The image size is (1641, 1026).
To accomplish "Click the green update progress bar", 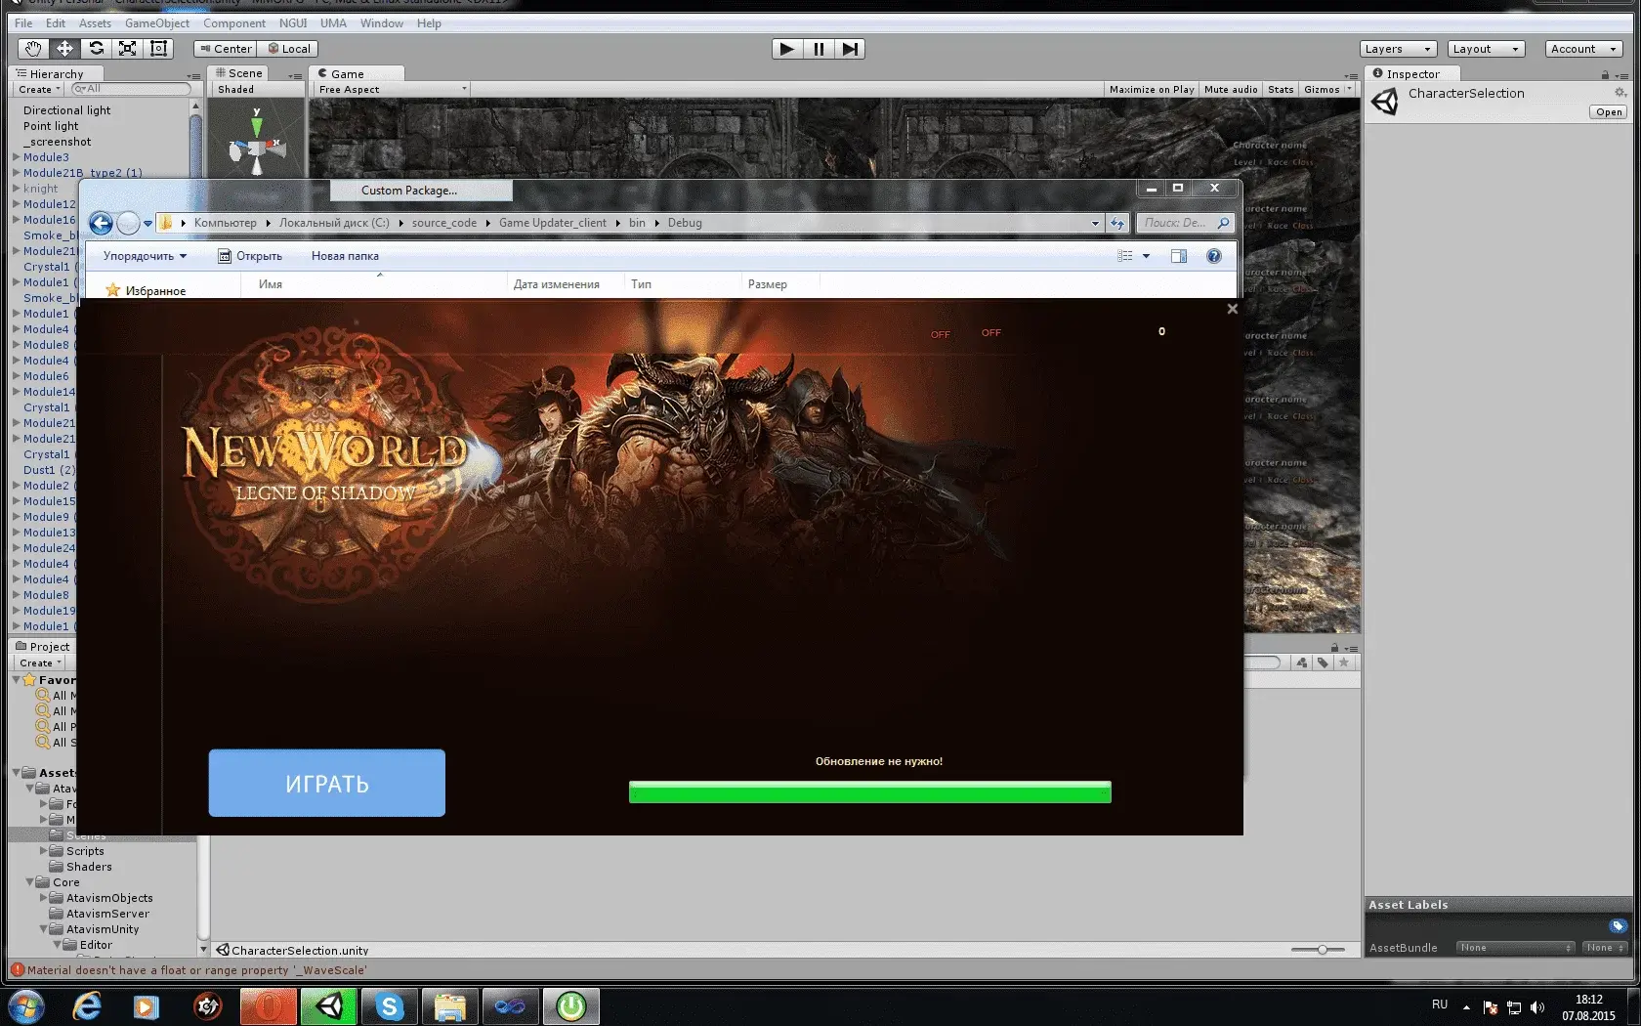I will point(870,792).
